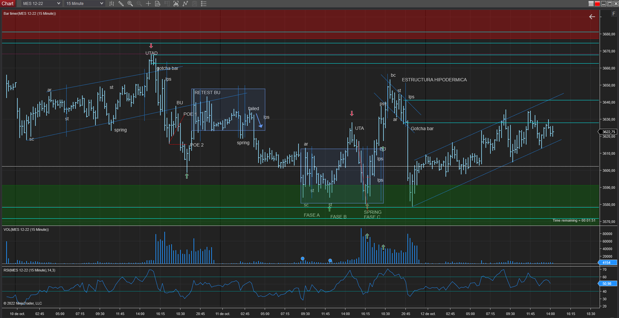Open the drawing tools pencil menu

pyautogui.click(x=121, y=4)
